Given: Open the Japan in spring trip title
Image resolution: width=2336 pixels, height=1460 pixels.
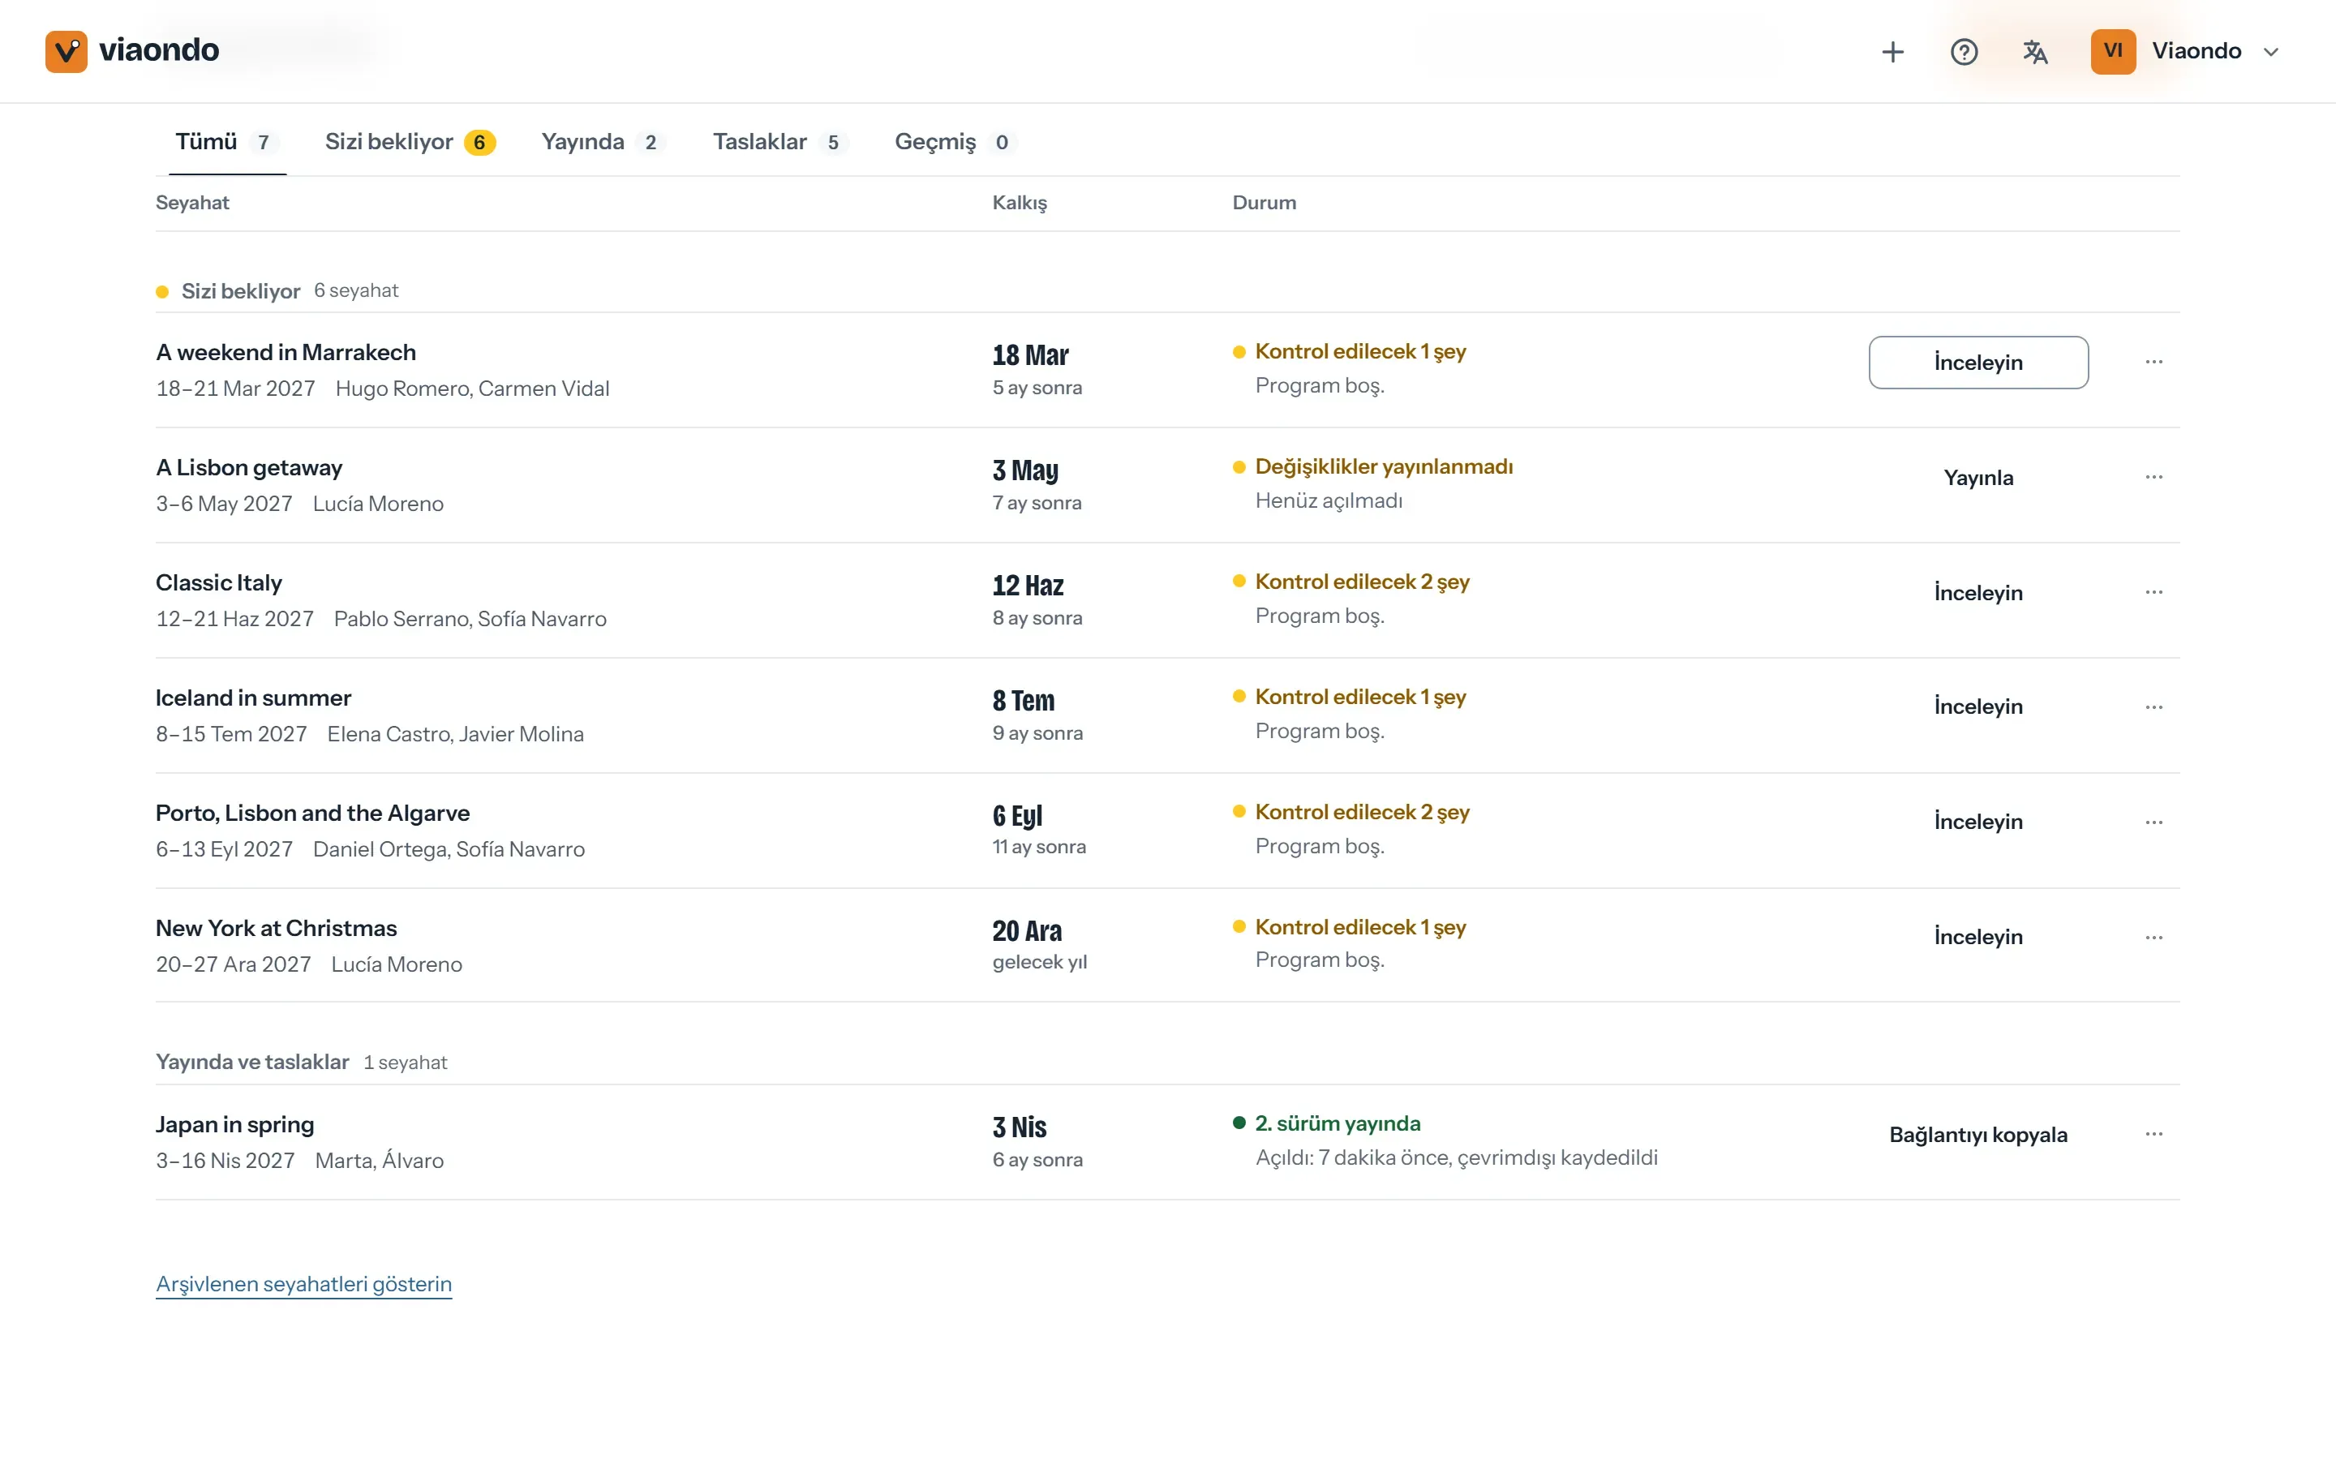Looking at the screenshot, I should (234, 1125).
